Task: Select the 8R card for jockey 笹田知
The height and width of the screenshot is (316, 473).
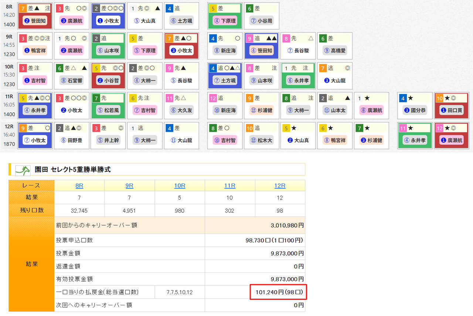Action: [35, 16]
